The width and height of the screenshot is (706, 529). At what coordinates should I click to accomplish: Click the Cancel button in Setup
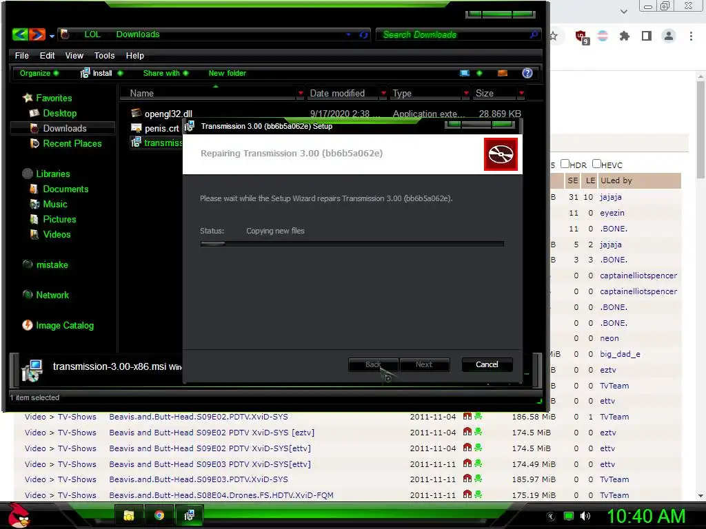point(487,364)
